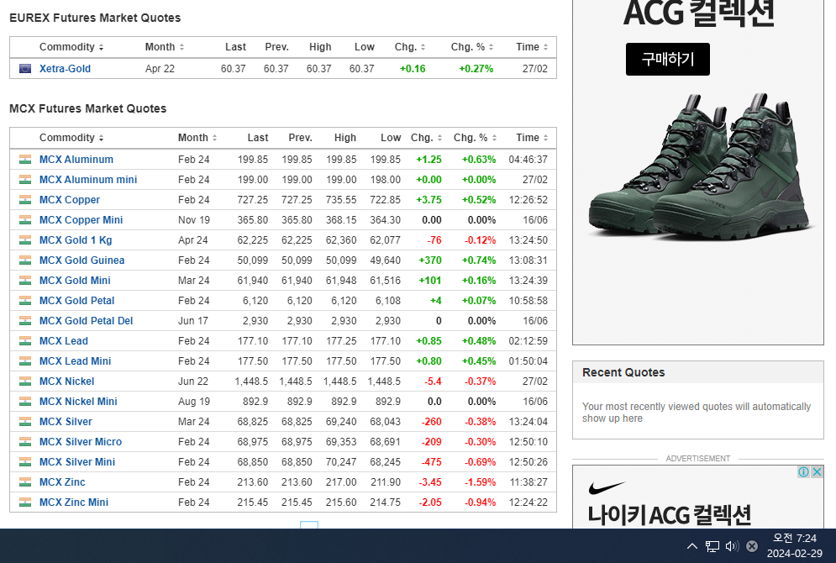Open the MCX Gold 1 Kg quote
Screen dimensions: 836x563
76,240
